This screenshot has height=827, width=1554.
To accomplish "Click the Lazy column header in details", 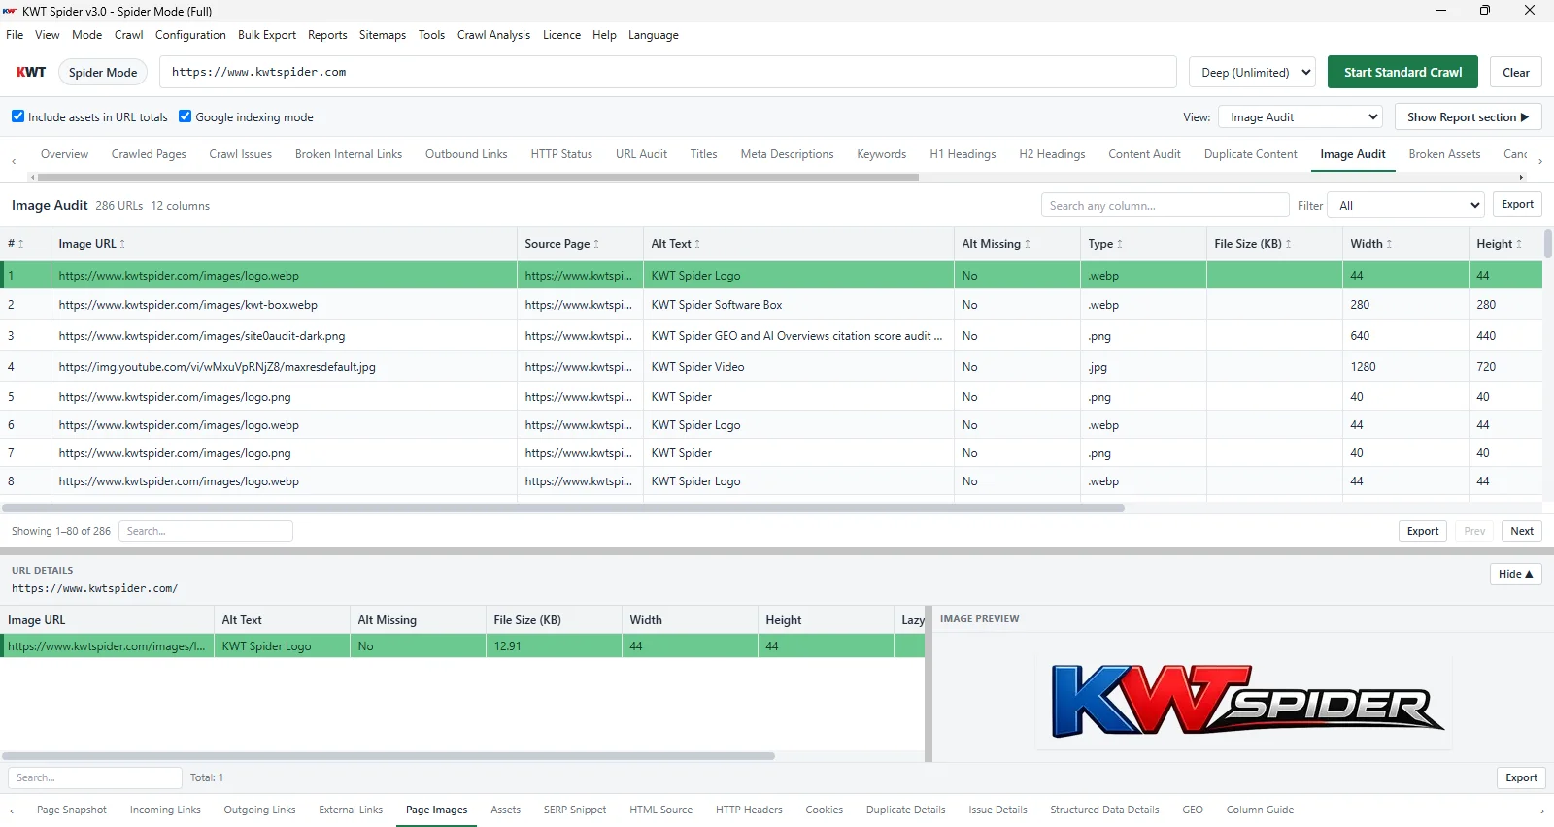I will (x=912, y=620).
